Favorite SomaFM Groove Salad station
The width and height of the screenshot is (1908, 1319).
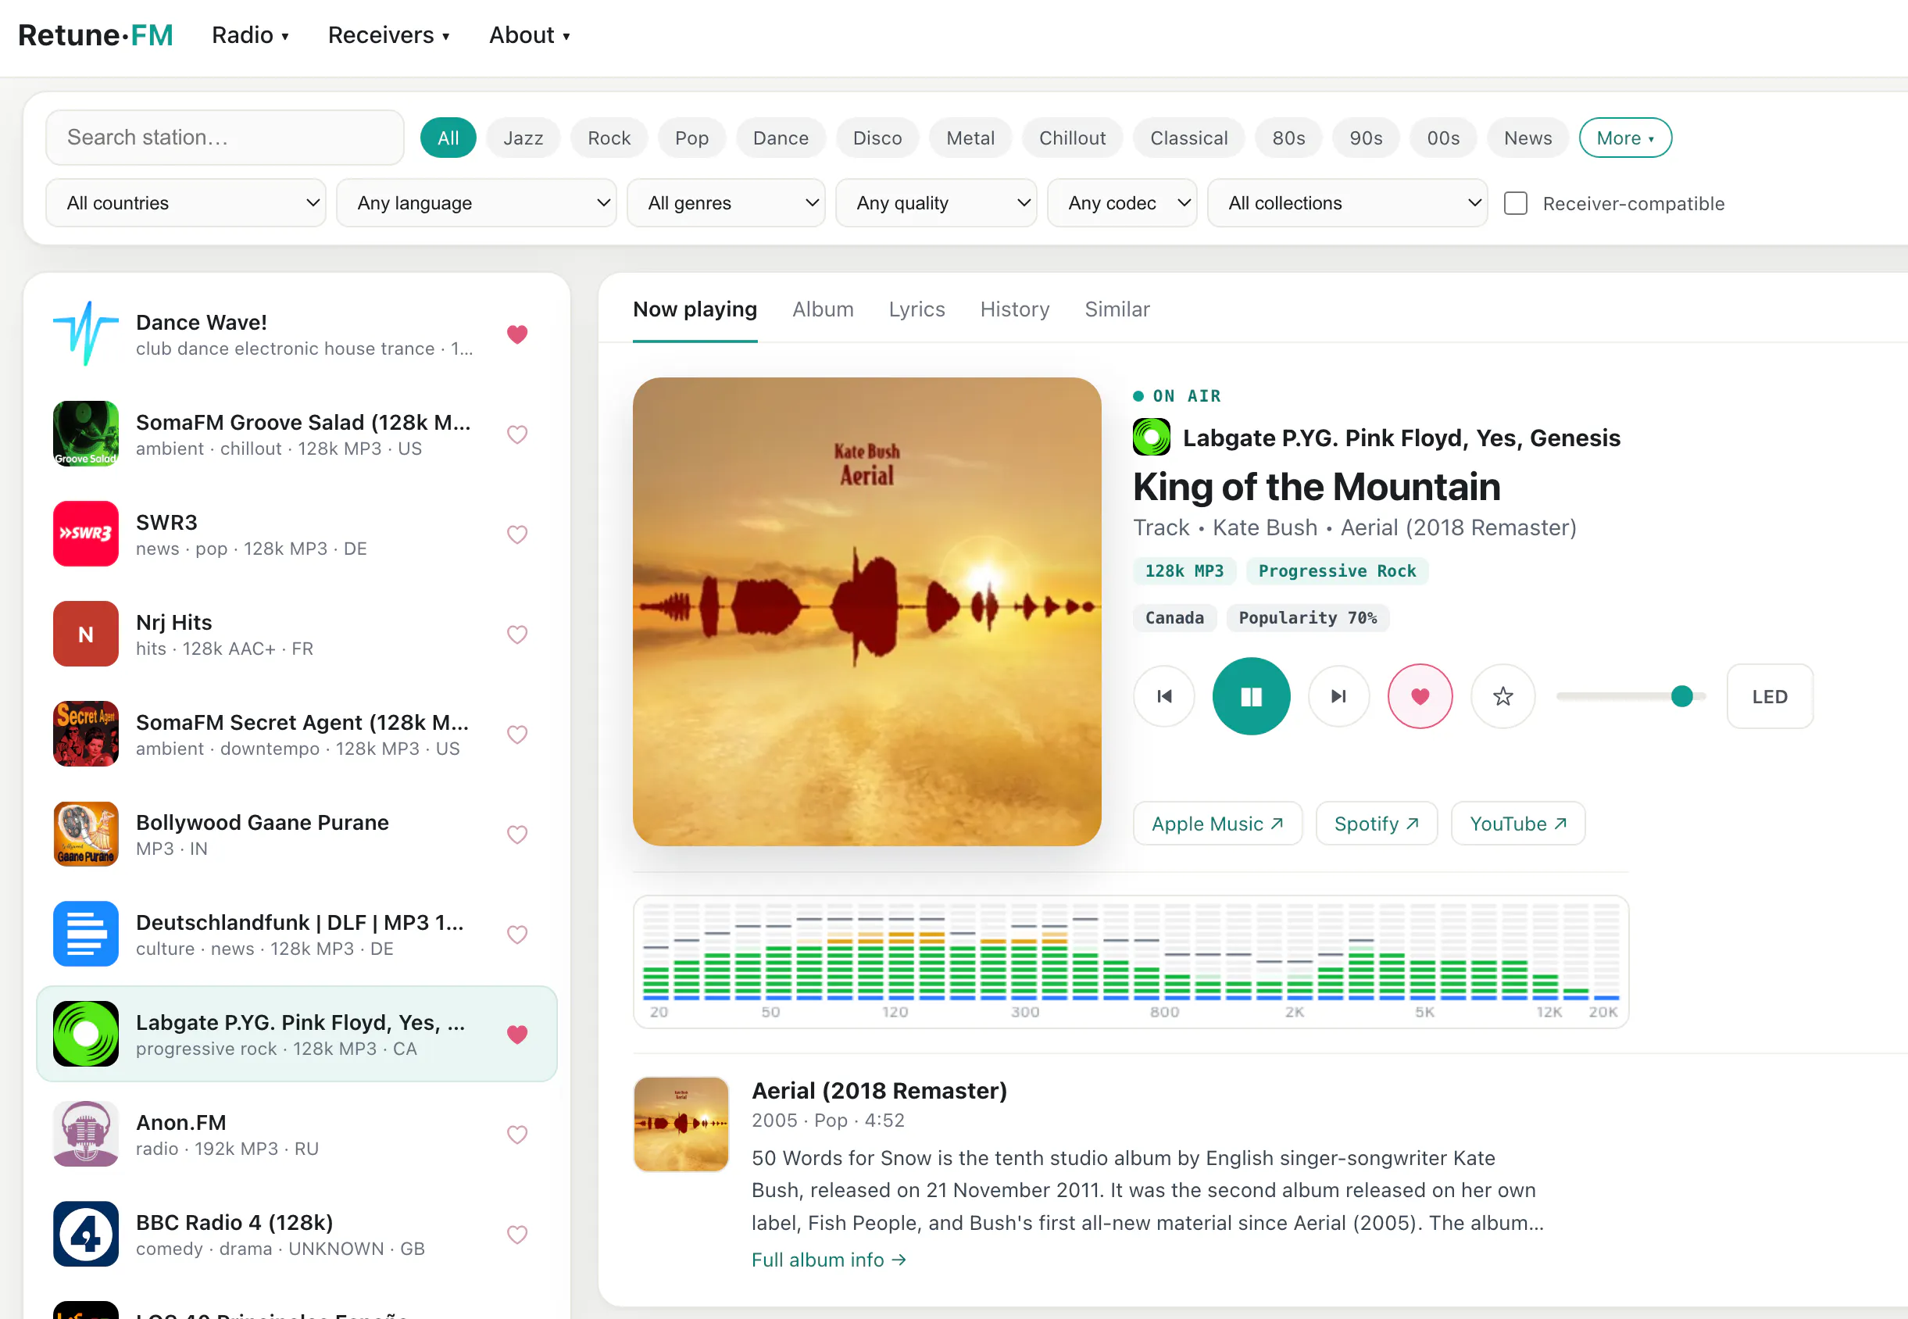click(517, 434)
